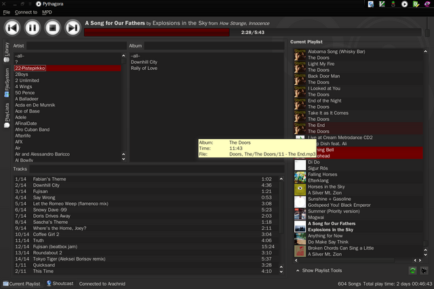The width and height of the screenshot is (434, 289).
Task: Select playlist item End of the Night
Action: pyautogui.click(x=358, y=104)
